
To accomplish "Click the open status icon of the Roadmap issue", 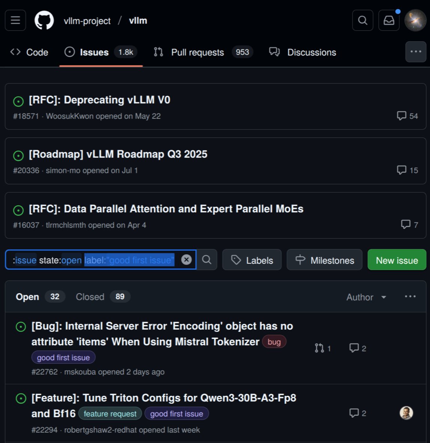I will tap(18, 155).
